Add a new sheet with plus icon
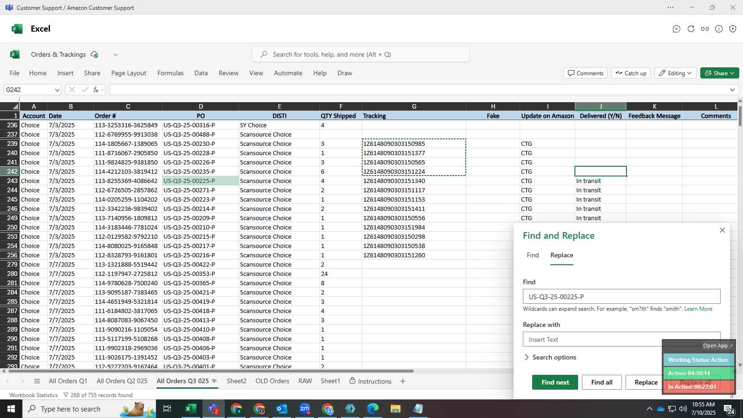Image resolution: width=743 pixels, height=418 pixels. [x=403, y=381]
